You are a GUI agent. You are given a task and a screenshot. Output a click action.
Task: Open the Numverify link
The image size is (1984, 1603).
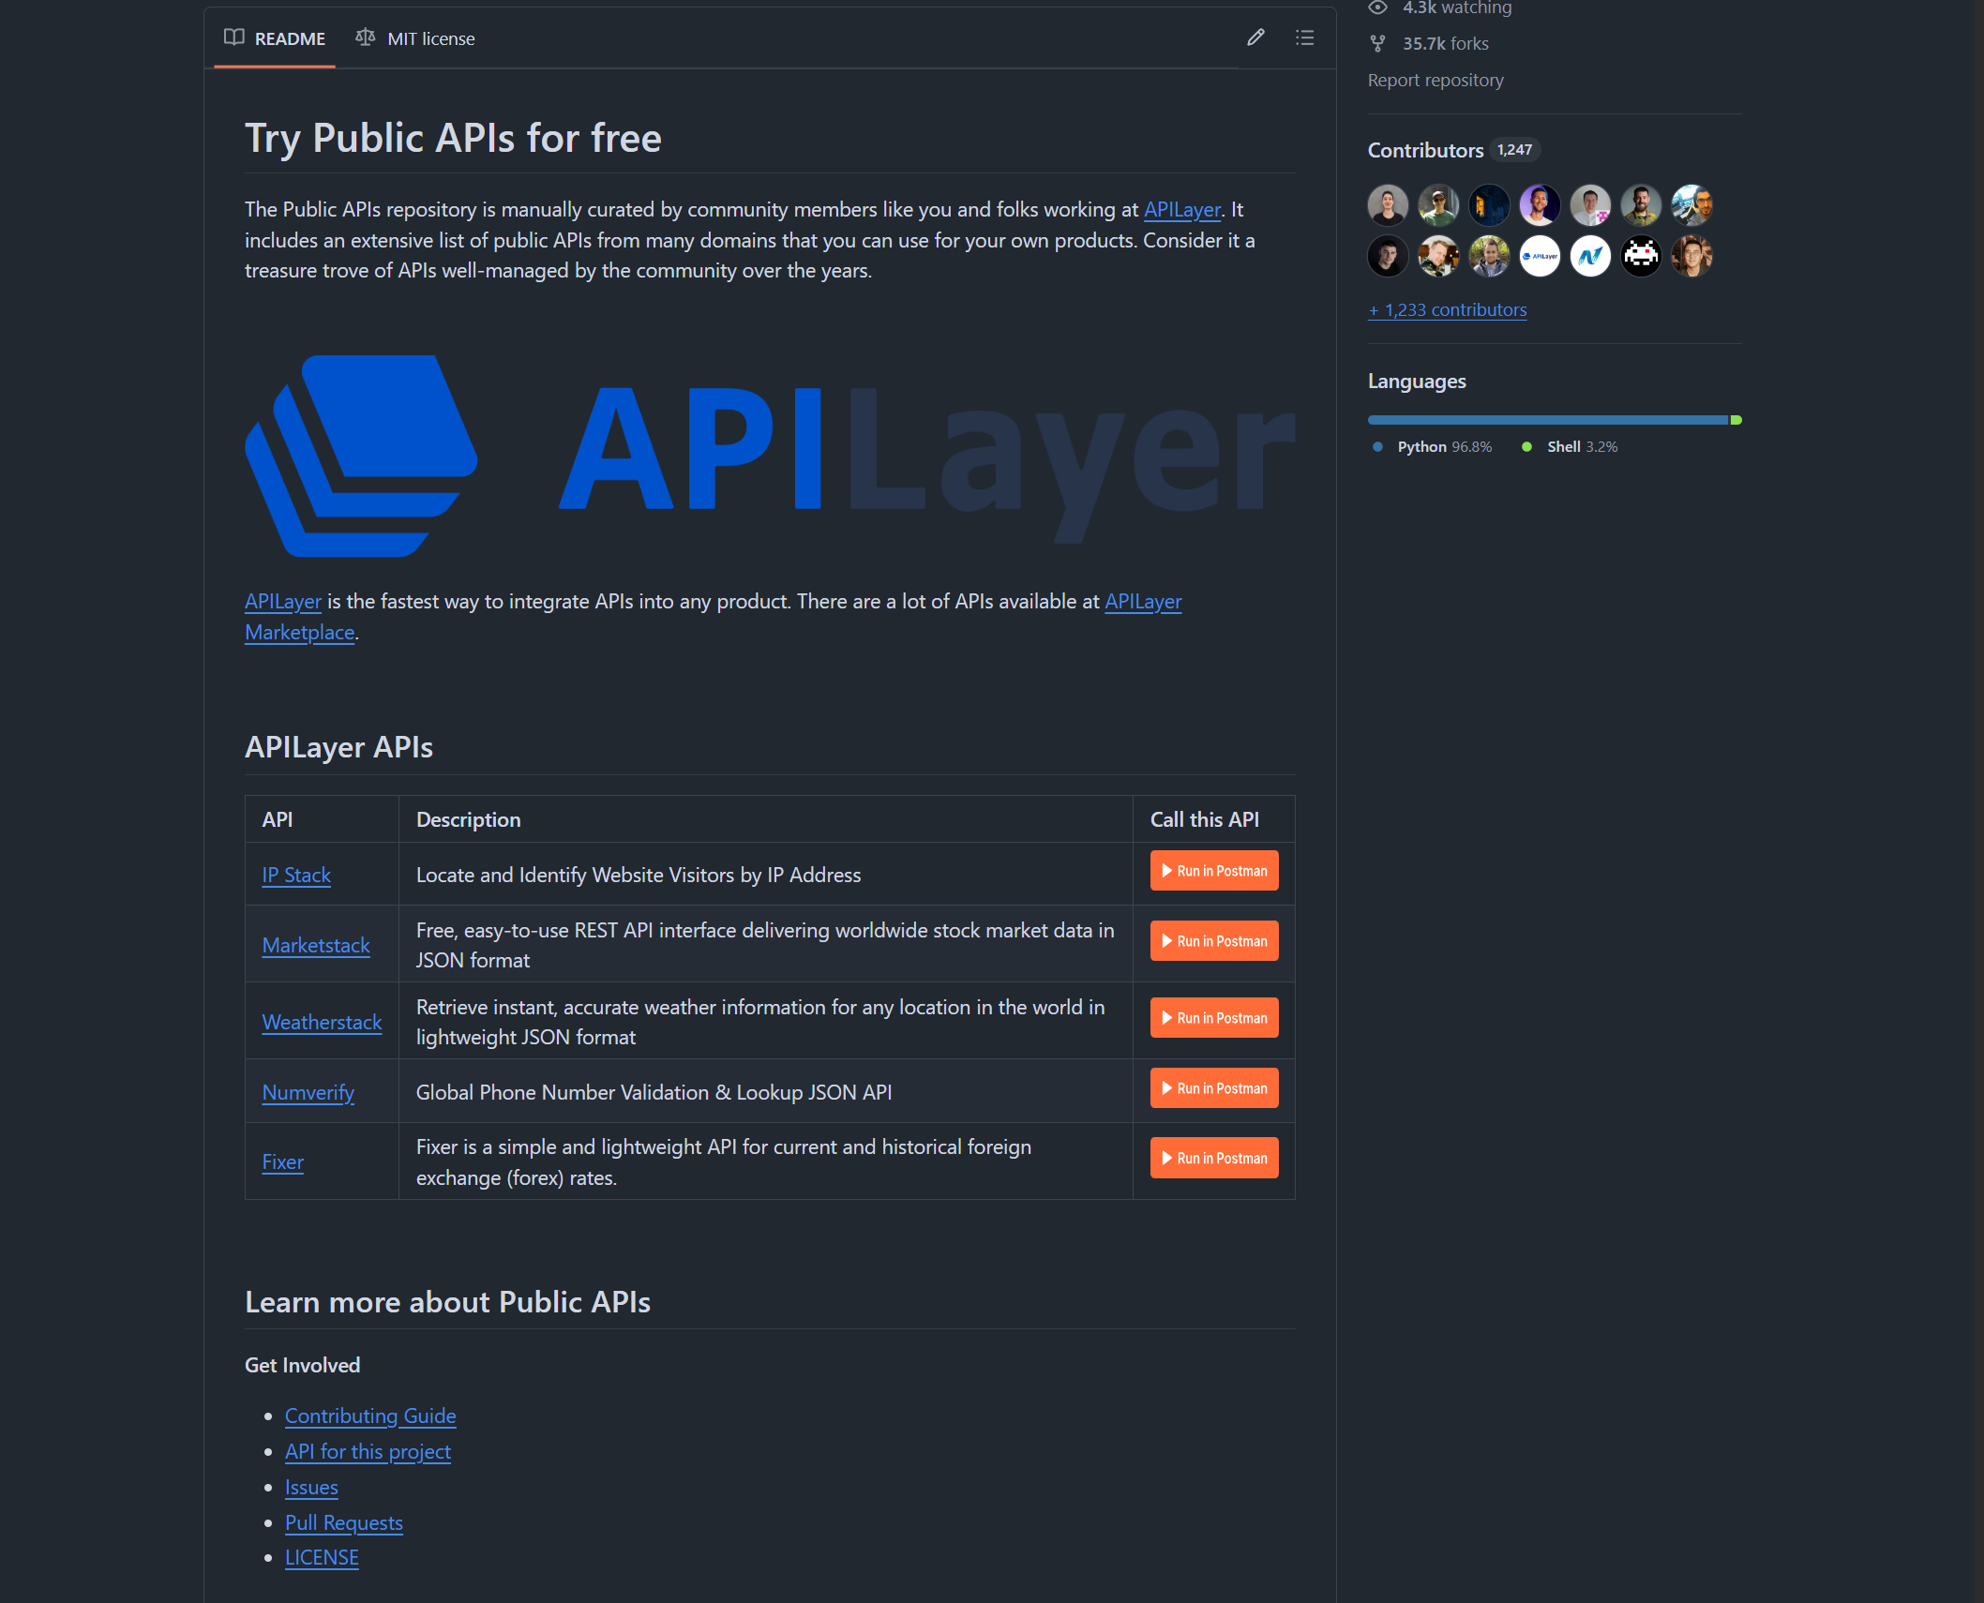tap(308, 1093)
